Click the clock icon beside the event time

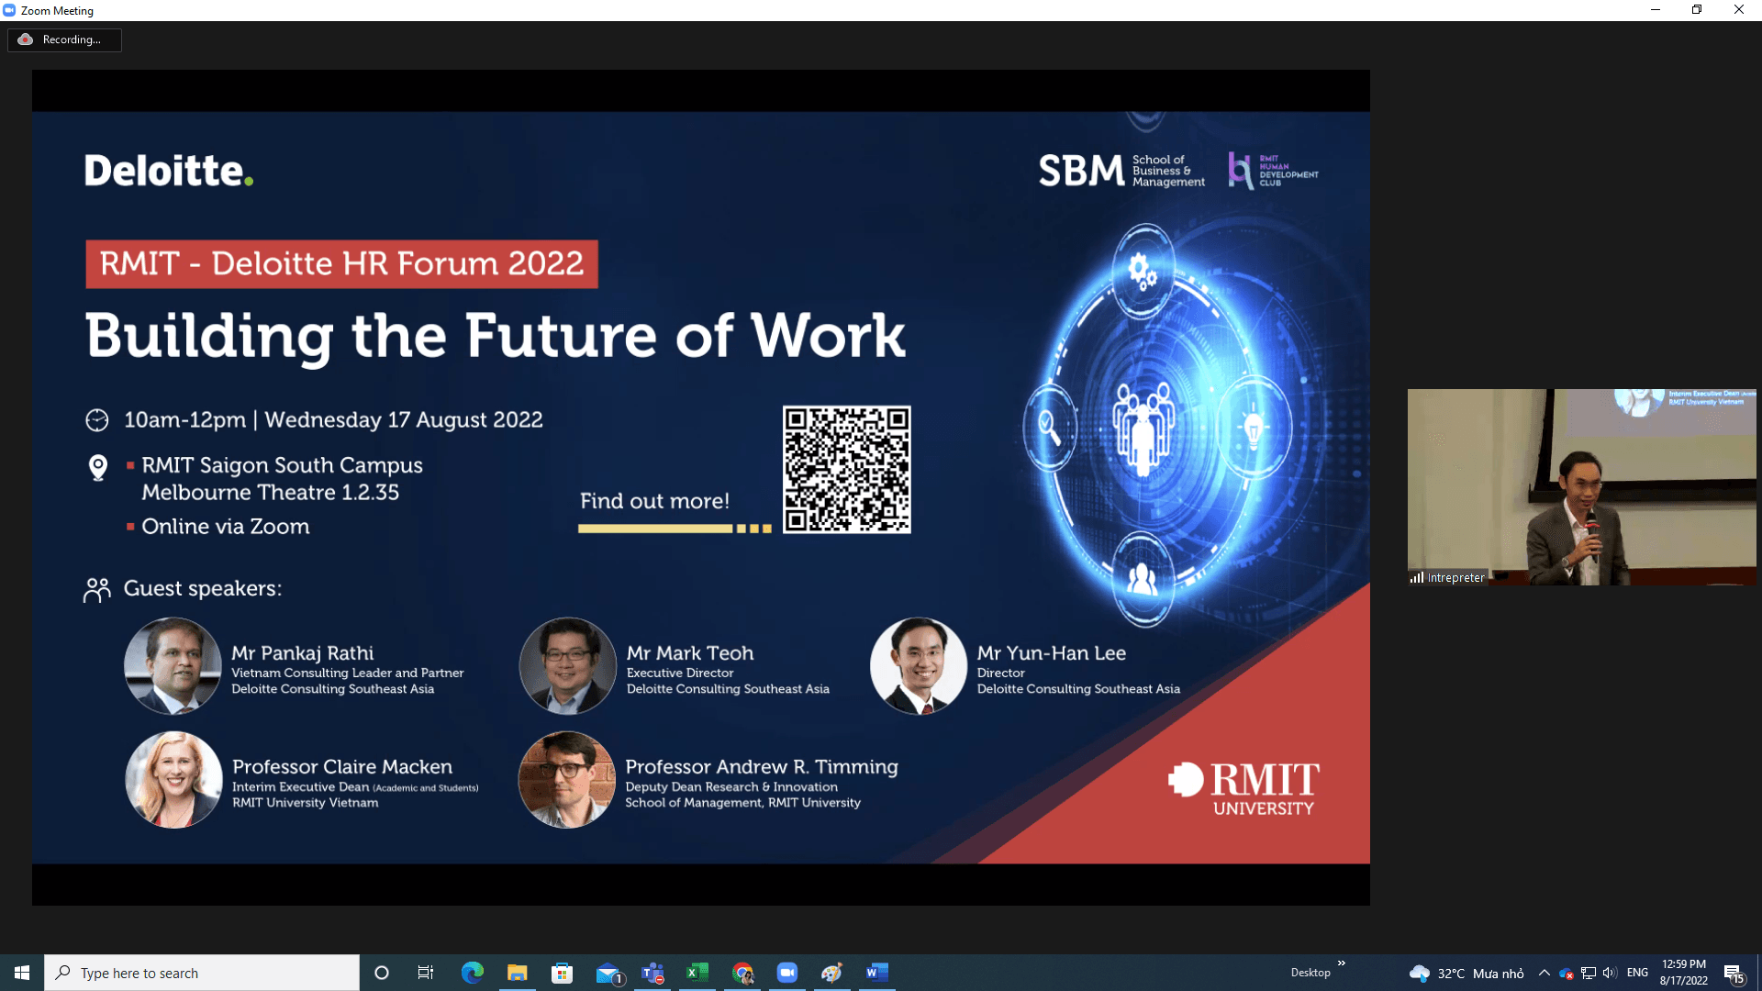pos(97,420)
